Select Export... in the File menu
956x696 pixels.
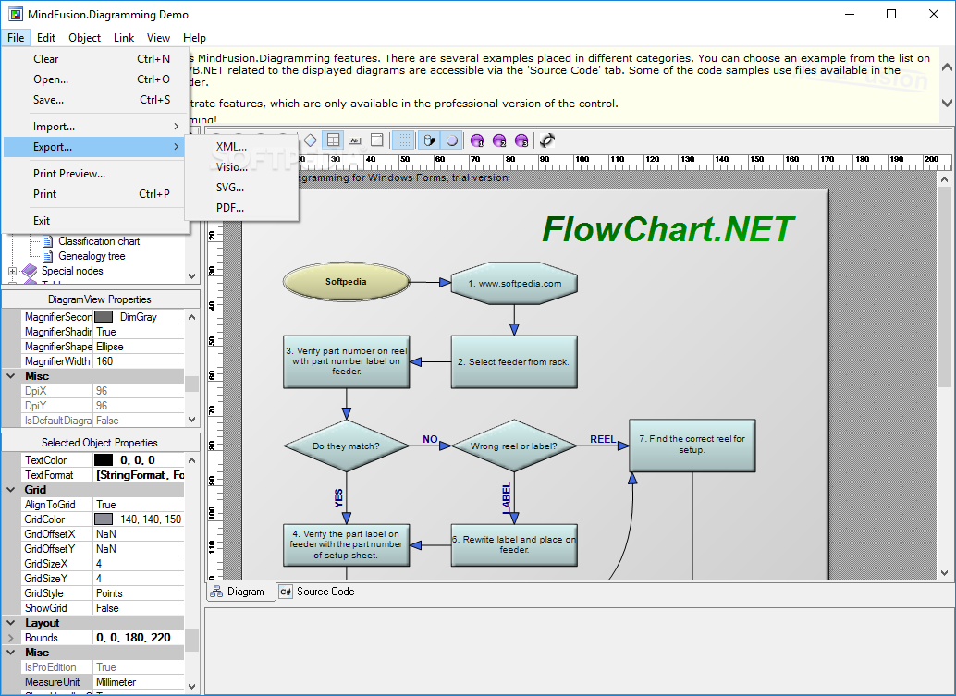(94, 147)
